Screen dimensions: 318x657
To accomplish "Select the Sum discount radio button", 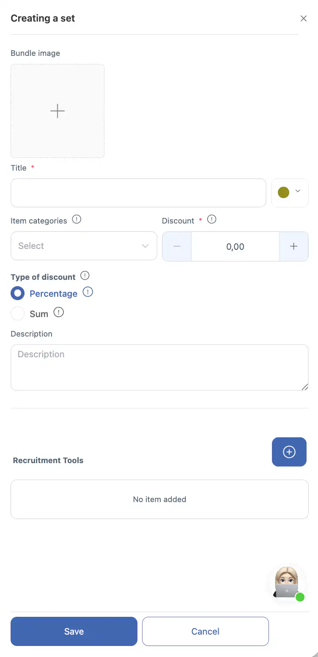I will [x=18, y=314].
